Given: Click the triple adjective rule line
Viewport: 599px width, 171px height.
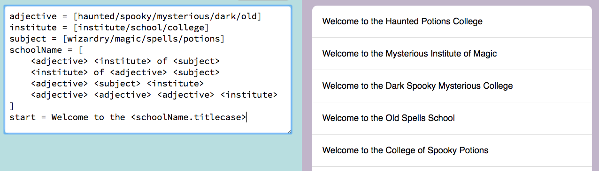Looking at the screenshot, I should tap(154, 95).
